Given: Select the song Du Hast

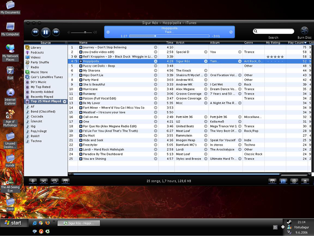Looking at the screenshot, I should (x=89, y=136).
